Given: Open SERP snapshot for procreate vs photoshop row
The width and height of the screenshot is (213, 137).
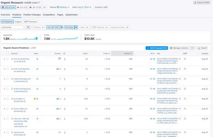Looking at the screenshot, I should [185, 99].
